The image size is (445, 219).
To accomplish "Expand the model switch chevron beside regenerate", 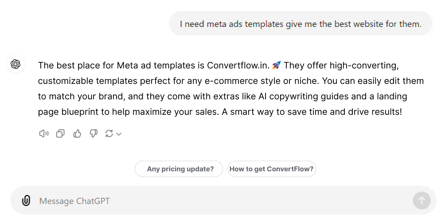I will 119,134.
